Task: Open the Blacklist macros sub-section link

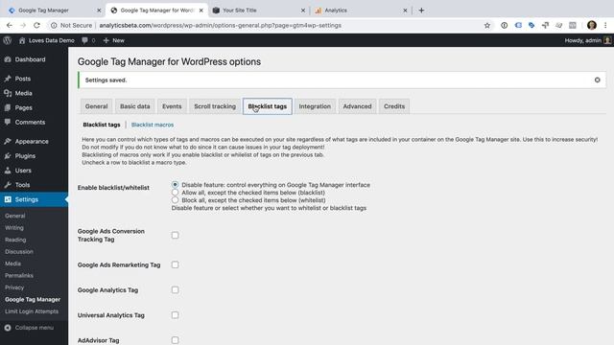Action: (x=153, y=125)
